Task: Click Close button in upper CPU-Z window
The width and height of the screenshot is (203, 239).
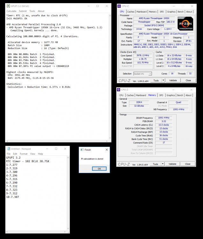Action: click(x=188, y=81)
